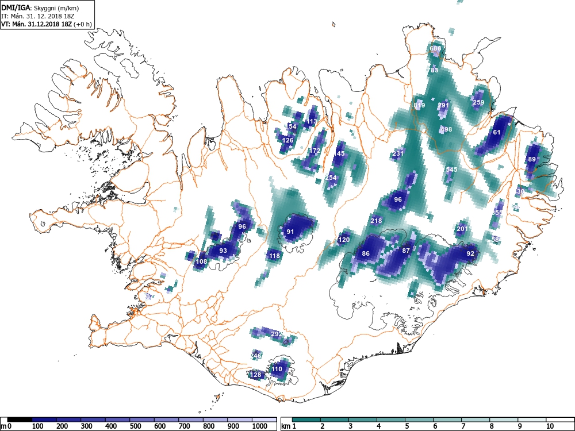This screenshot has width=575, height=431.
Task: Select the 686 visibility value on the map
Action: tap(435, 48)
